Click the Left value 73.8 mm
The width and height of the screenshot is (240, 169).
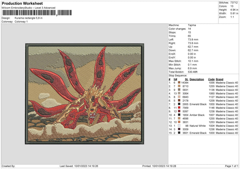(x=193, y=39)
